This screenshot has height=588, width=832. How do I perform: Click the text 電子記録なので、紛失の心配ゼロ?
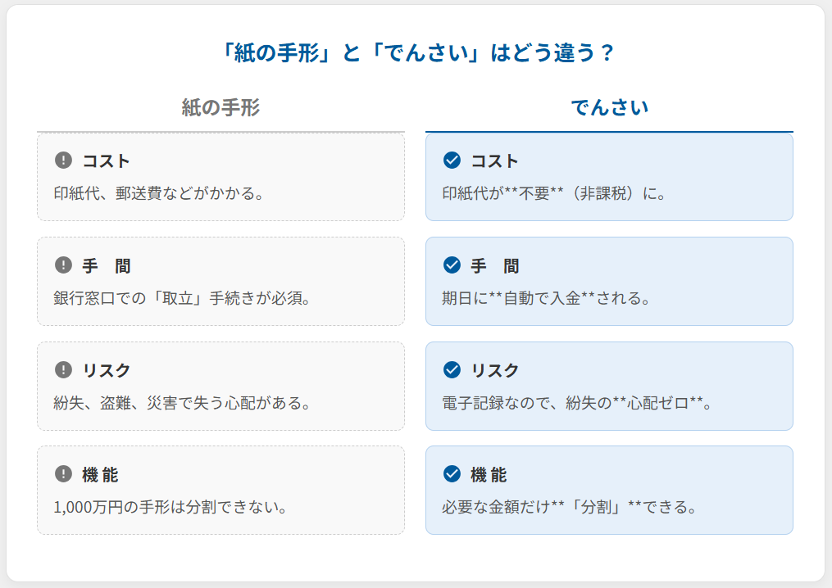576,403
